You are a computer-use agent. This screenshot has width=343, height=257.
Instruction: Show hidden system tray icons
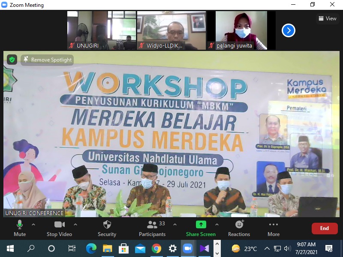tap(267, 248)
